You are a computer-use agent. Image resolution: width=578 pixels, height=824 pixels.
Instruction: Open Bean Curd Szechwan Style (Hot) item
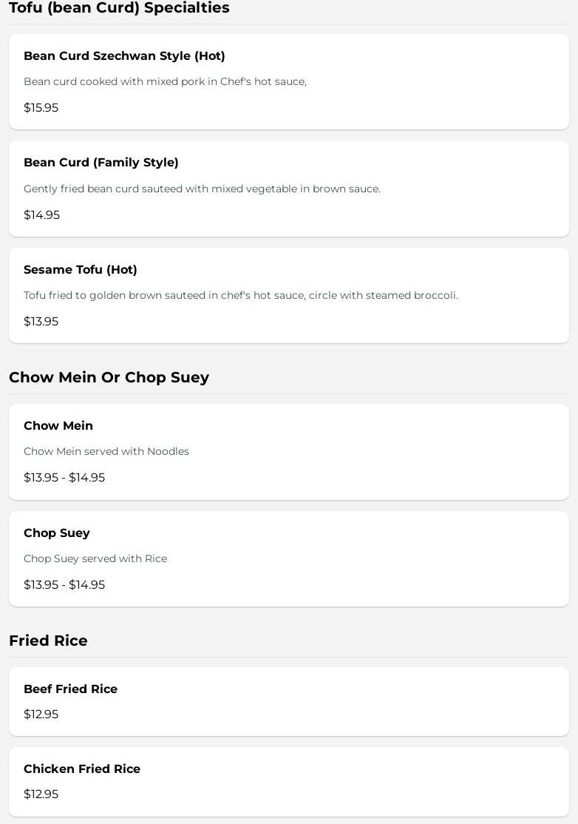(x=289, y=82)
